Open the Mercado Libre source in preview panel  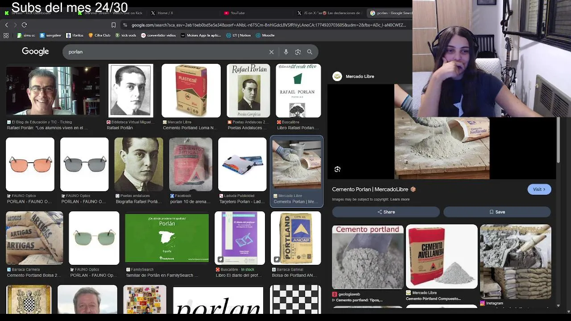(x=360, y=76)
